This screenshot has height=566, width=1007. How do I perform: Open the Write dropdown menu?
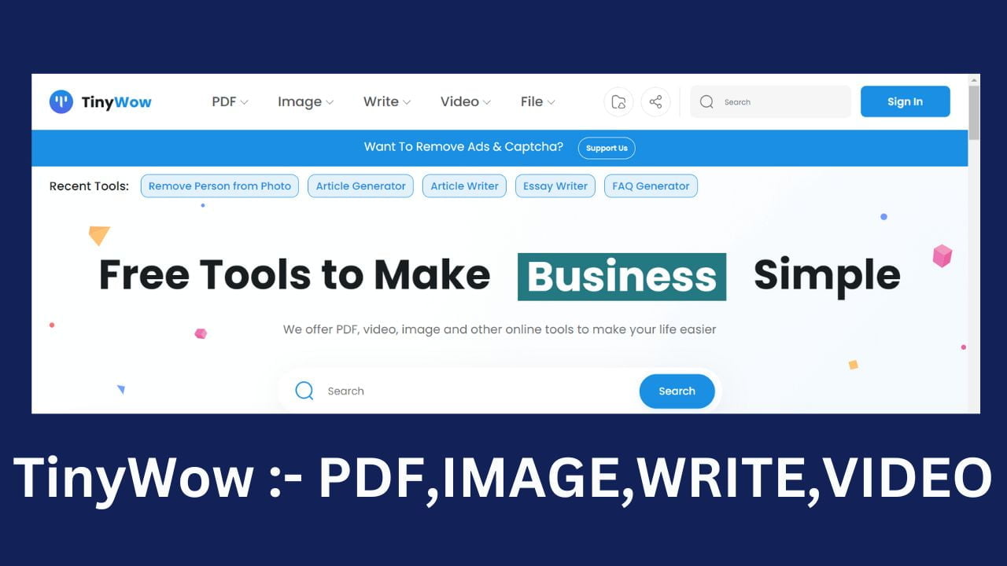386,101
